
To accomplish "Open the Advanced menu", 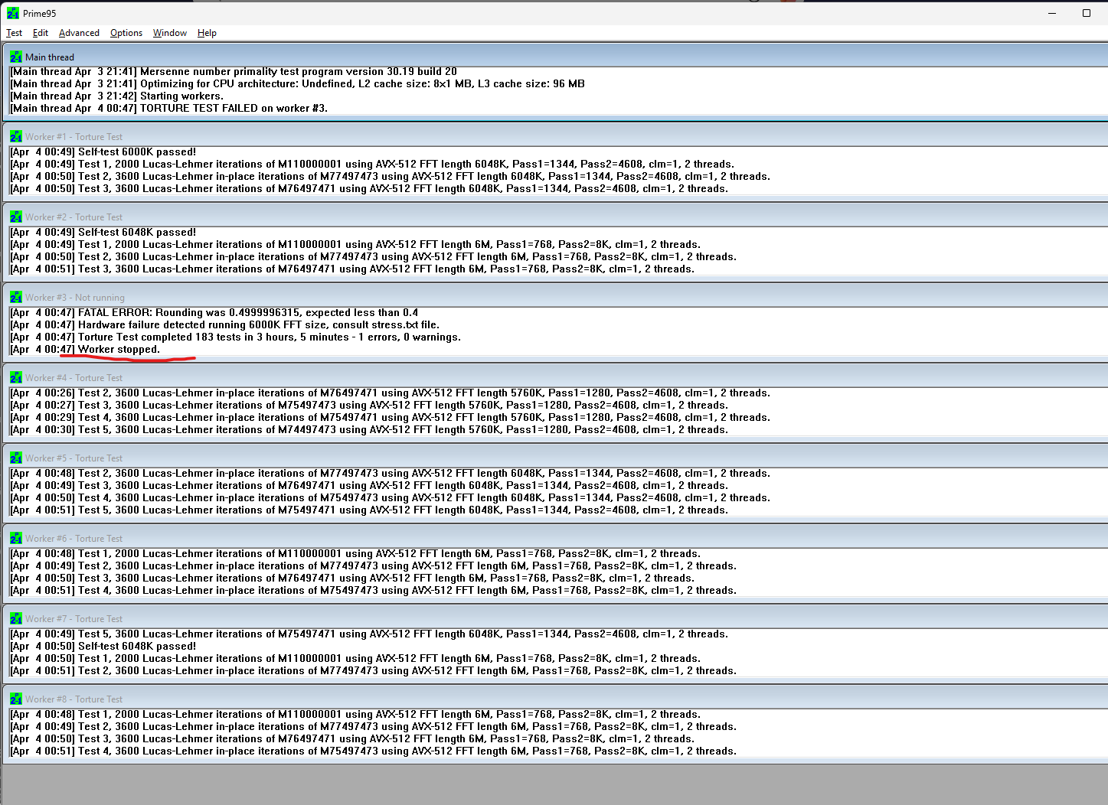I will pyautogui.click(x=79, y=33).
